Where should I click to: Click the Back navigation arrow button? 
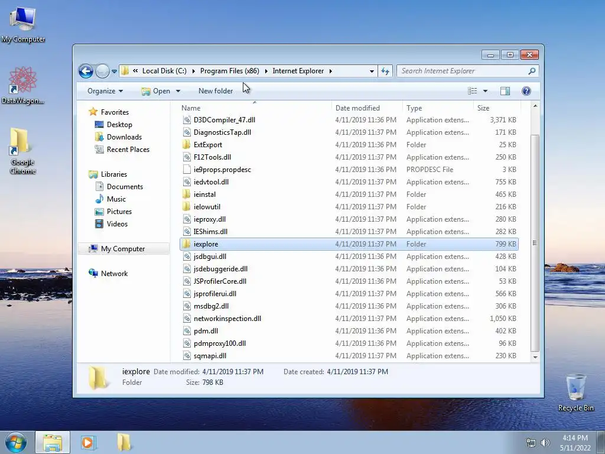pos(86,71)
